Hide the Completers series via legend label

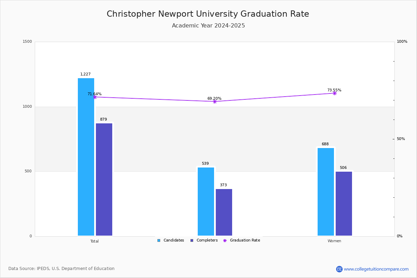pyautogui.click(x=207, y=240)
